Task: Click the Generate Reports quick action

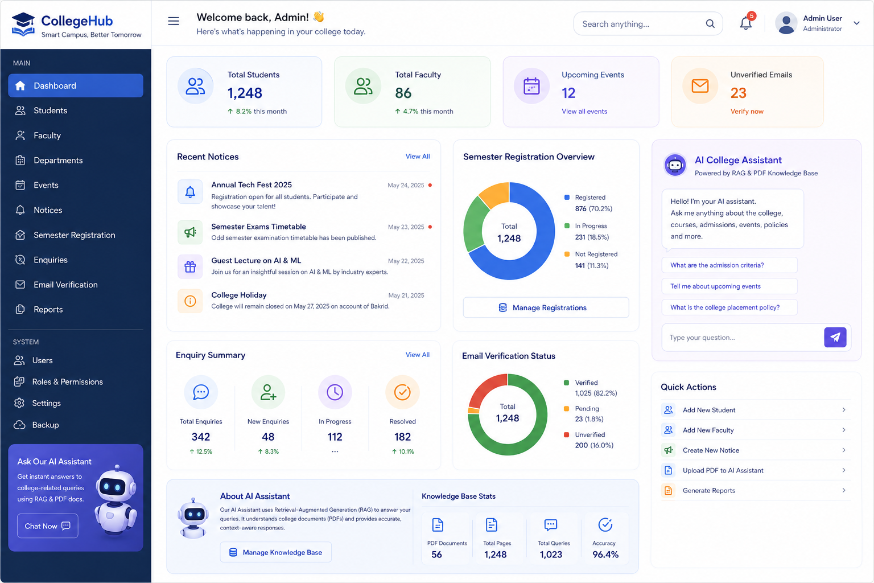Action: click(x=755, y=490)
